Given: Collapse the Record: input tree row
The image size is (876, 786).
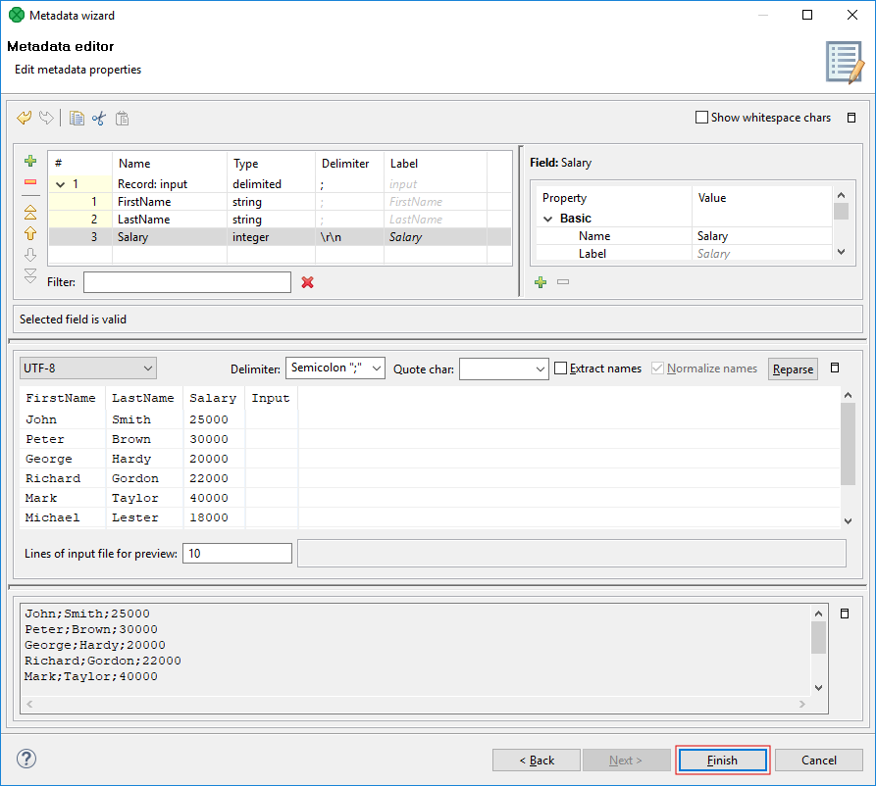Looking at the screenshot, I should [x=61, y=184].
